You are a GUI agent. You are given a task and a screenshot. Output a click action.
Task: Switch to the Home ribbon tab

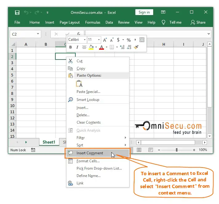[x=35, y=22]
